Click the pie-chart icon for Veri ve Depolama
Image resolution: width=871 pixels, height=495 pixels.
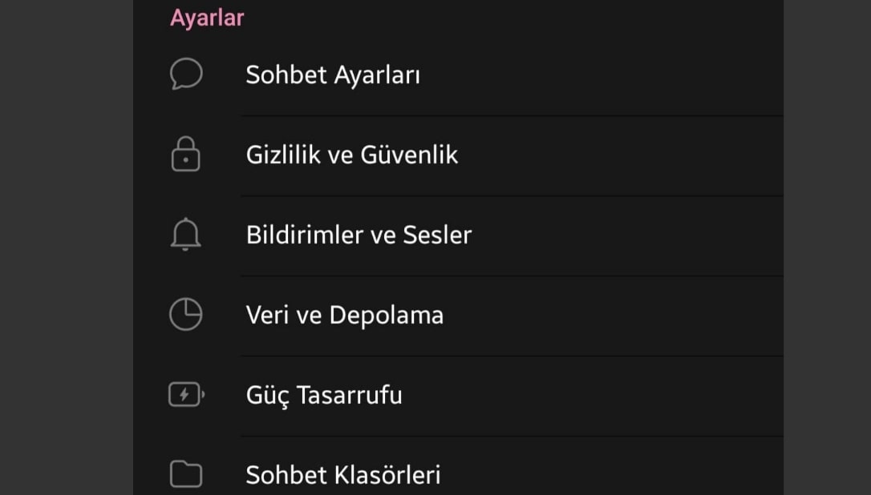click(185, 314)
